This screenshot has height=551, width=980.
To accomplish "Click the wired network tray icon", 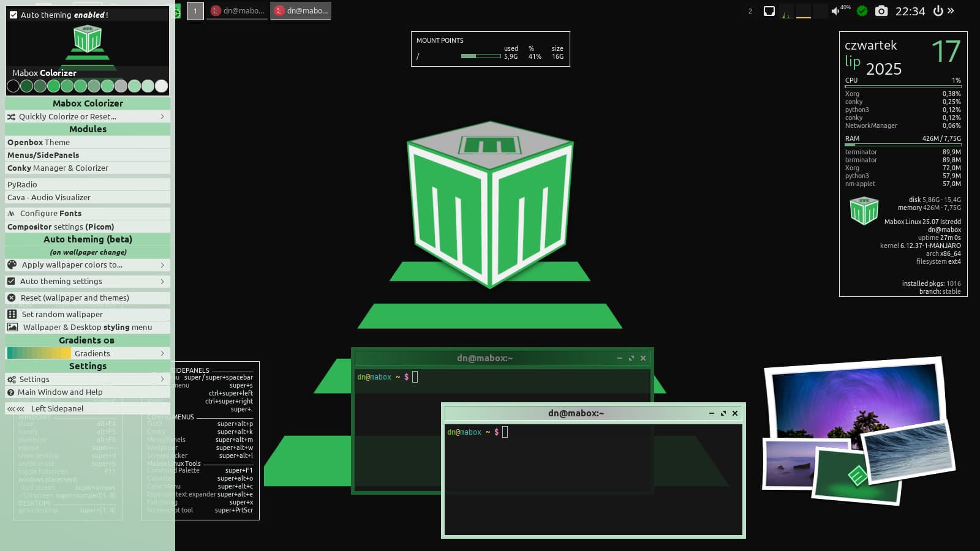I will point(769,10).
